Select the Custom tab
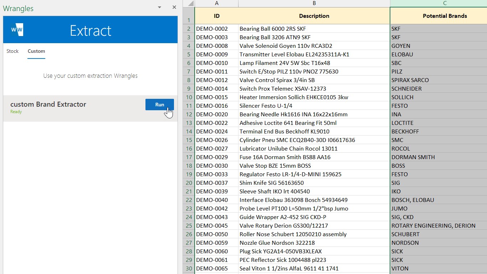 (36, 51)
